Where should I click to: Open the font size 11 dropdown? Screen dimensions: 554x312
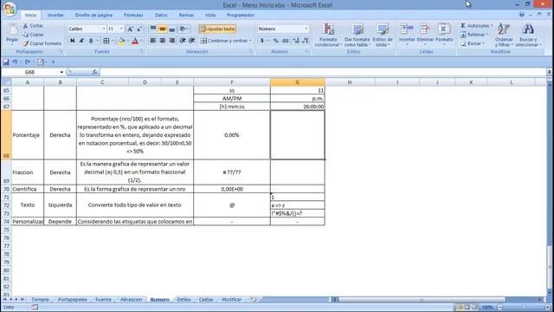tap(121, 29)
